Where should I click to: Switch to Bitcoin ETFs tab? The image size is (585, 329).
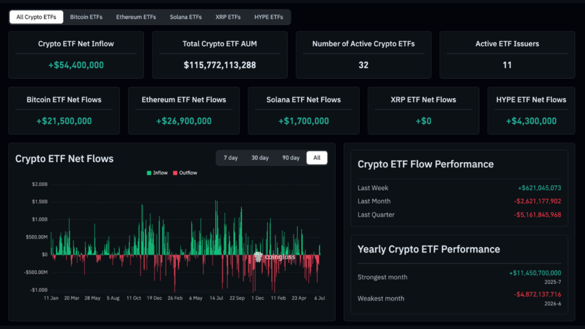click(x=86, y=17)
